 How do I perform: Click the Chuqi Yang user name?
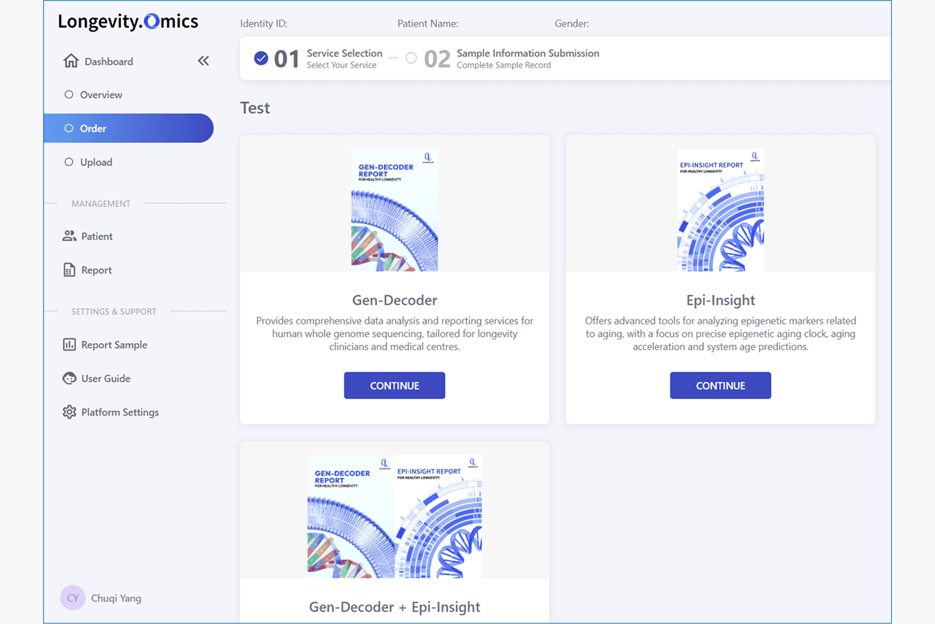(x=116, y=598)
